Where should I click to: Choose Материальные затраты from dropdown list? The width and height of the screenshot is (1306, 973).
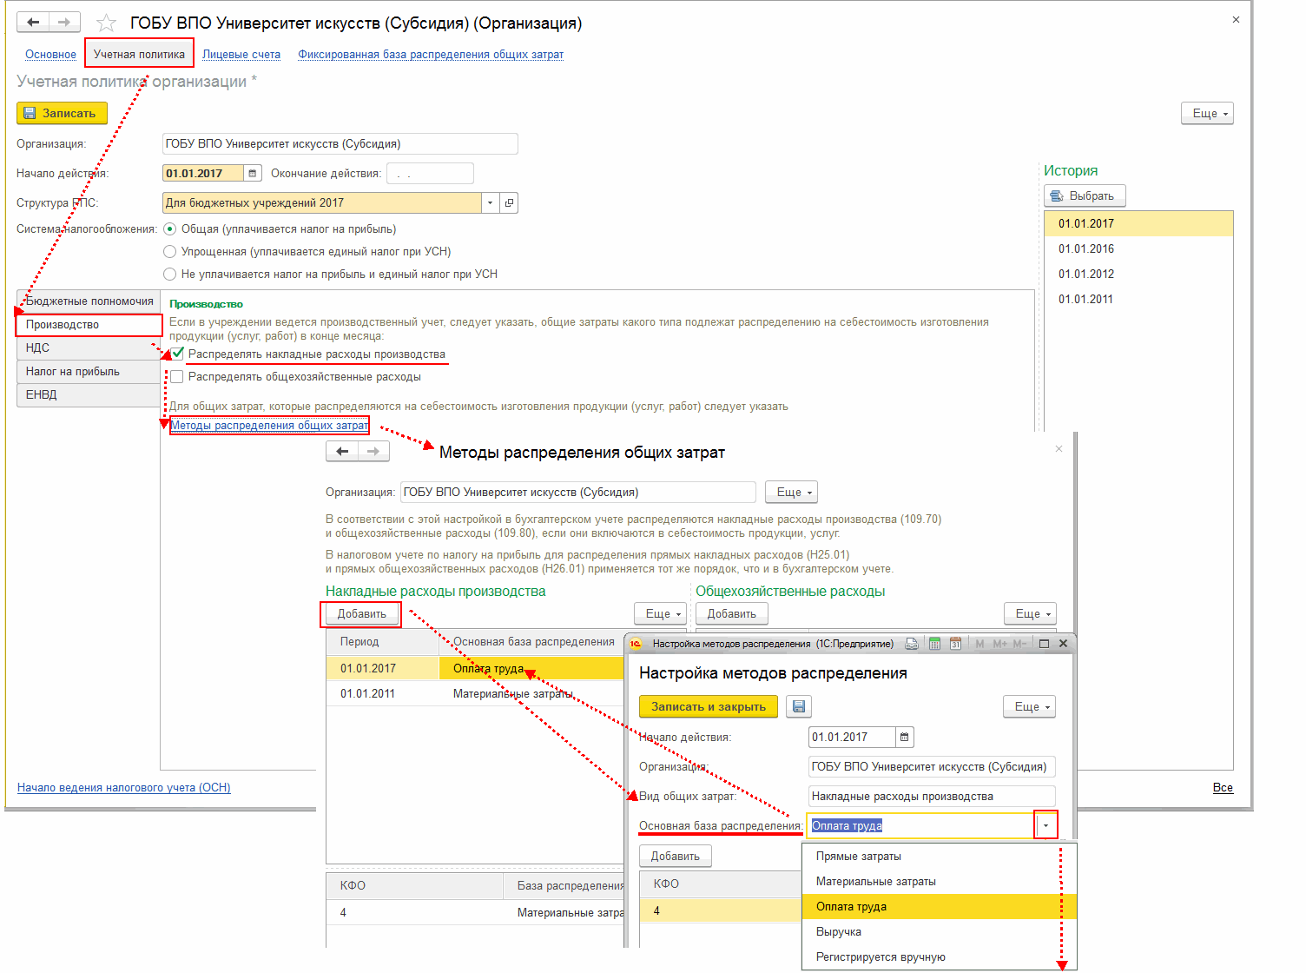tap(939, 882)
